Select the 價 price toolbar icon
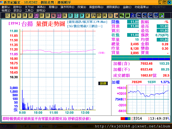 [24, 15]
